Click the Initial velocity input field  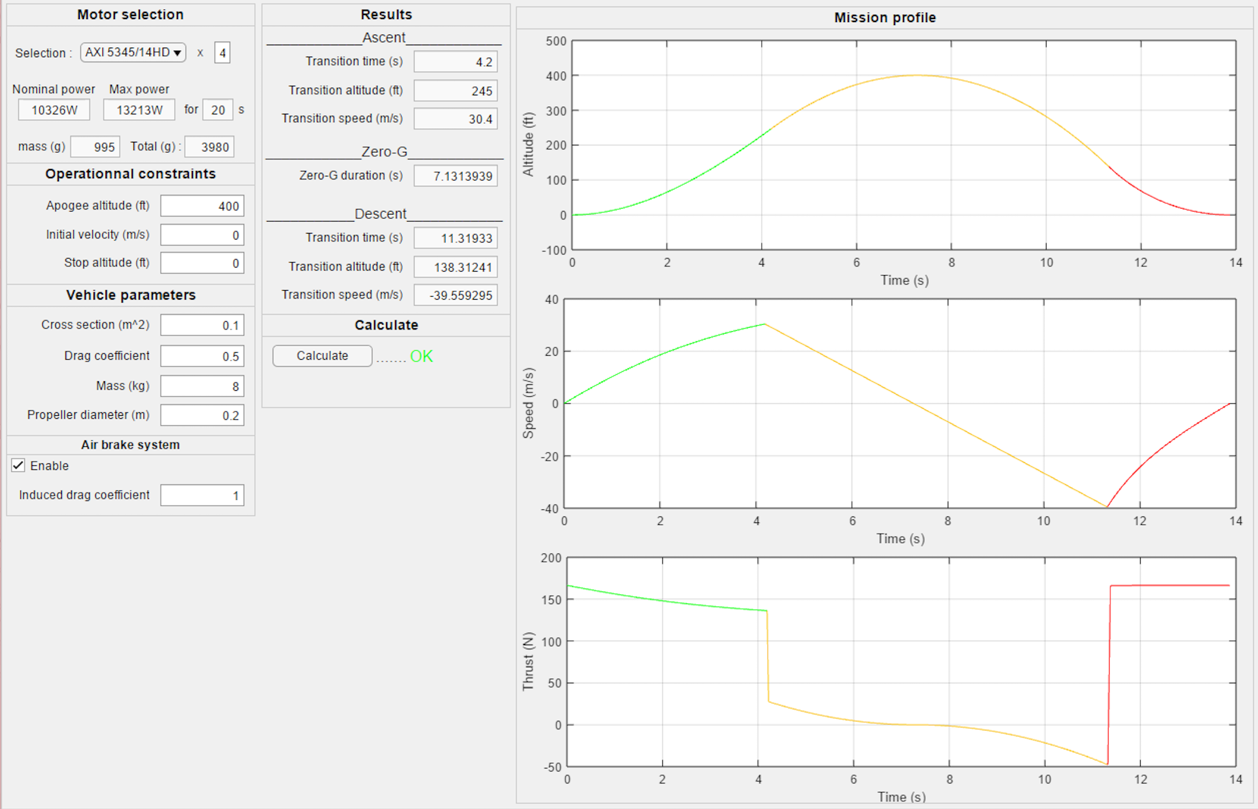(202, 235)
